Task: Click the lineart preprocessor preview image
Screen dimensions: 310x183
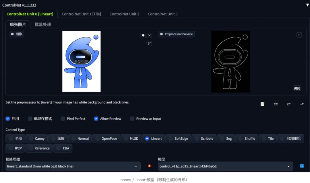Action: tap(230, 61)
